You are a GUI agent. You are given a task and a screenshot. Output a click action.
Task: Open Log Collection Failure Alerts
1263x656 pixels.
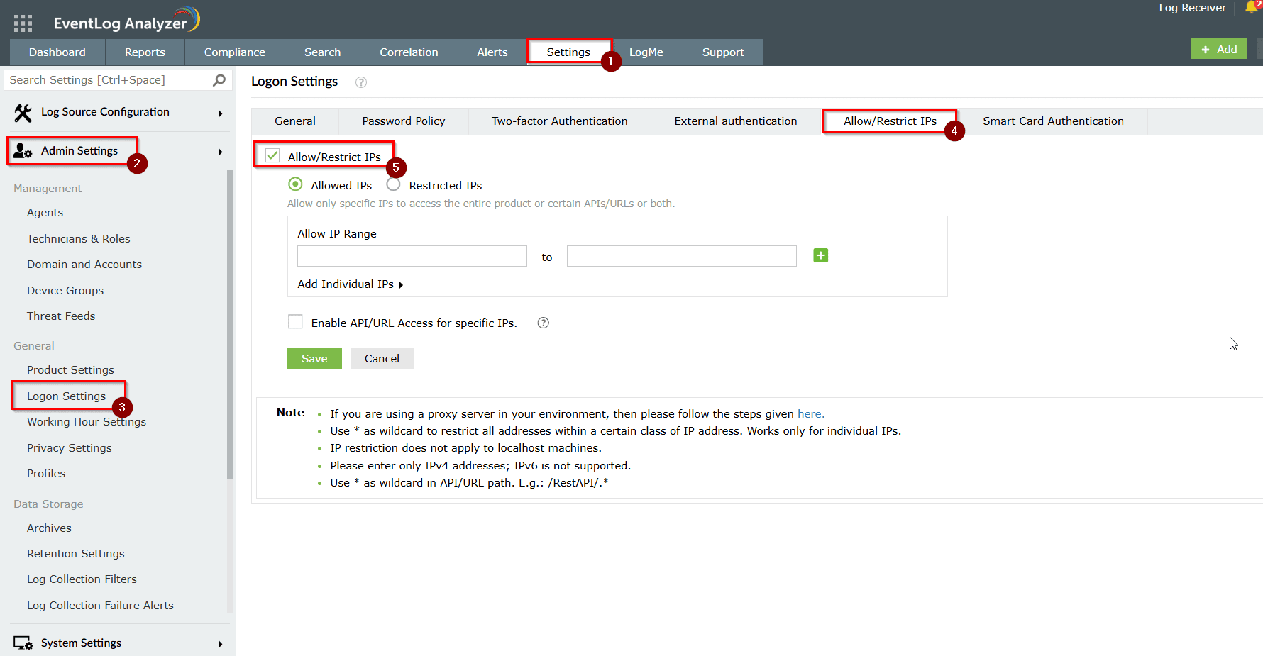tap(101, 606)
